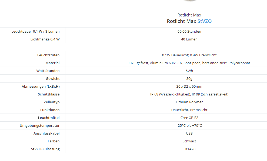This screenshot has height=161, width=267.
Task: Select the '60:00 Stunden' value
Action: (189, 32)
